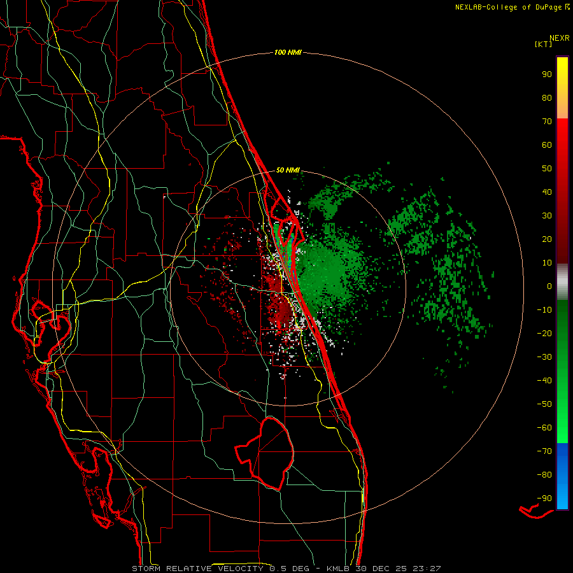Click the 40 value on the velocity scale
The height and width of the screenshot is (573, 573).
click(x=547, y=192)
